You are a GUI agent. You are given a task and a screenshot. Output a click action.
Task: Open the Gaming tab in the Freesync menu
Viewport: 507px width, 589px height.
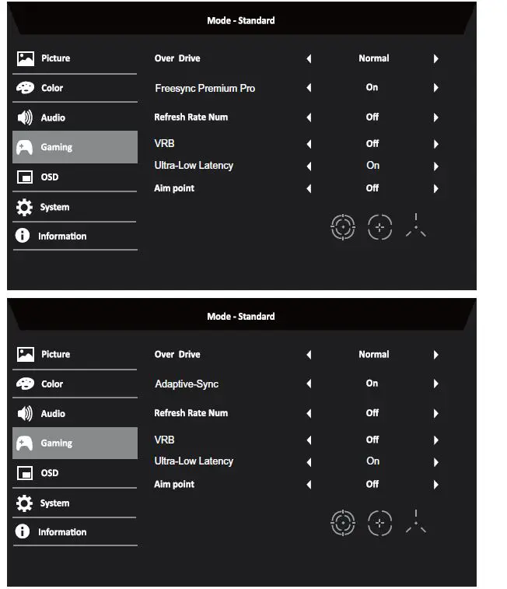[56, 147]
